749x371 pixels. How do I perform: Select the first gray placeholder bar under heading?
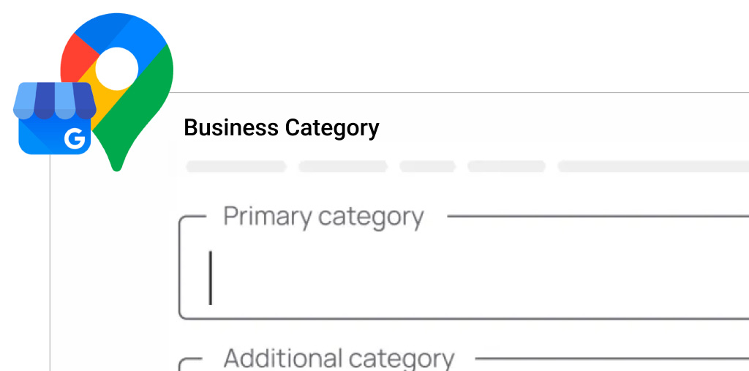(236, 167)
